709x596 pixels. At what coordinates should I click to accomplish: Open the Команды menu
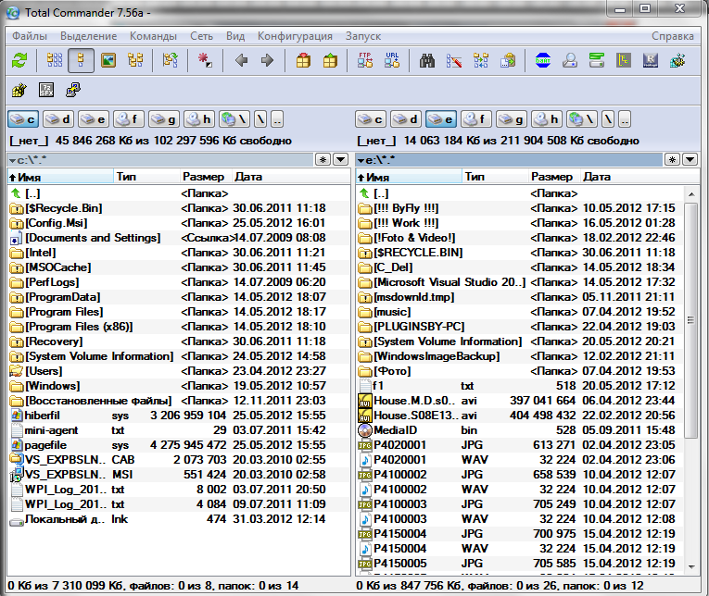tap(153, 36)
